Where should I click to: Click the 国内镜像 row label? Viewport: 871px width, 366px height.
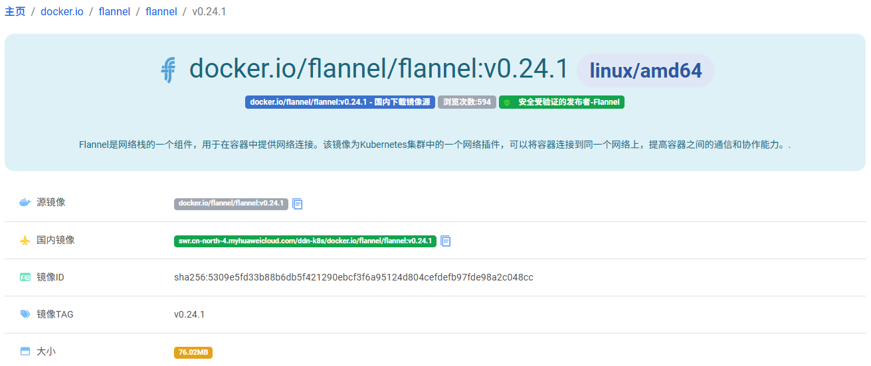pyautogui.click(x=56, y=240)
